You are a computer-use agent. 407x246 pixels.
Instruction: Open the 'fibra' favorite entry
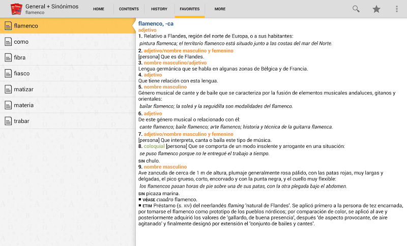(68, 57)
